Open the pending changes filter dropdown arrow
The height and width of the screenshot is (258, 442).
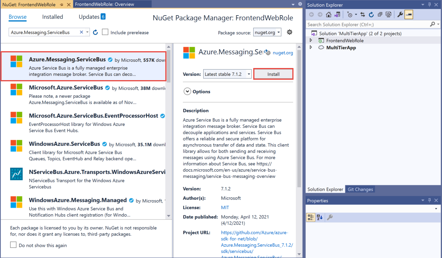[356, 15]
